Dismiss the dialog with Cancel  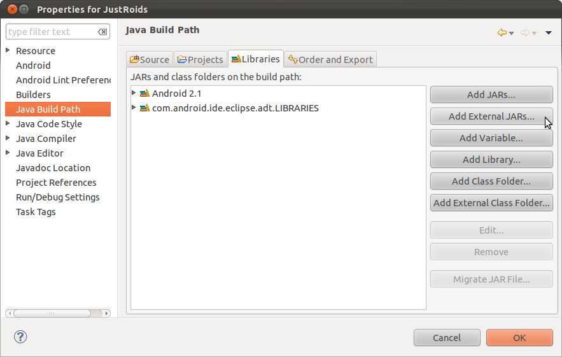[x=447, y=338]
